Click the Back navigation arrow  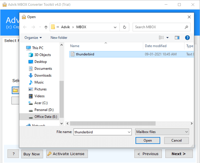click(x=25, y=27)
